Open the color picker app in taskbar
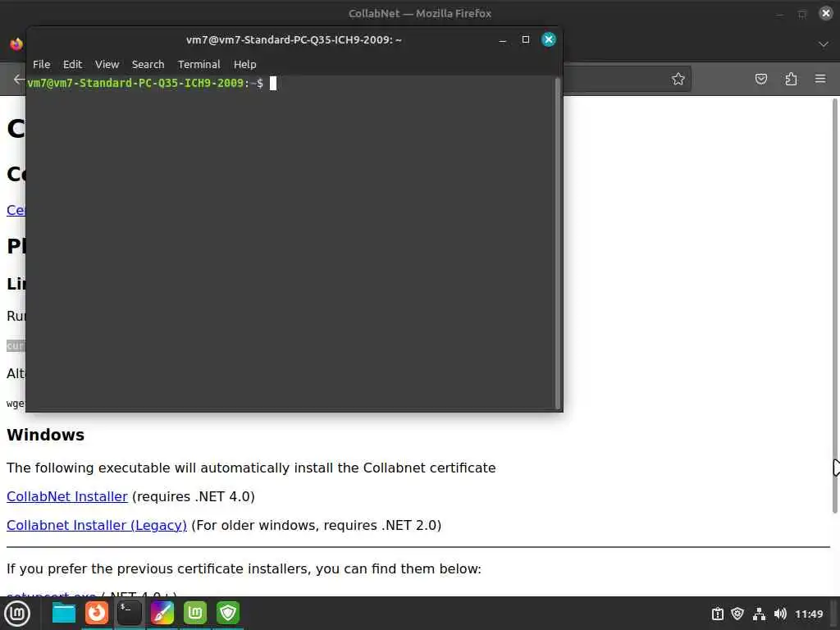The image size is (840, 630). point(162,613)
